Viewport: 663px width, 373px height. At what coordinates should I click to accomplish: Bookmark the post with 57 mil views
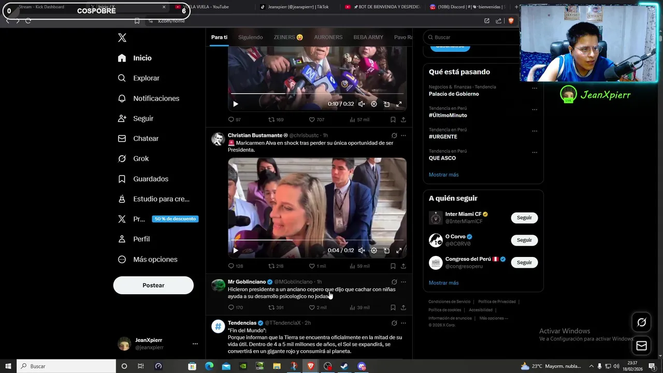[393, 120]
